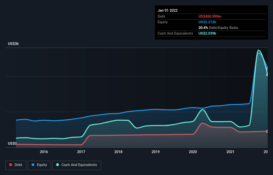The width and height of the screenshot is (273, 175).
Task: Click the US$2.212b equity value
Action: pyautogui.click(x=207, y=22)
